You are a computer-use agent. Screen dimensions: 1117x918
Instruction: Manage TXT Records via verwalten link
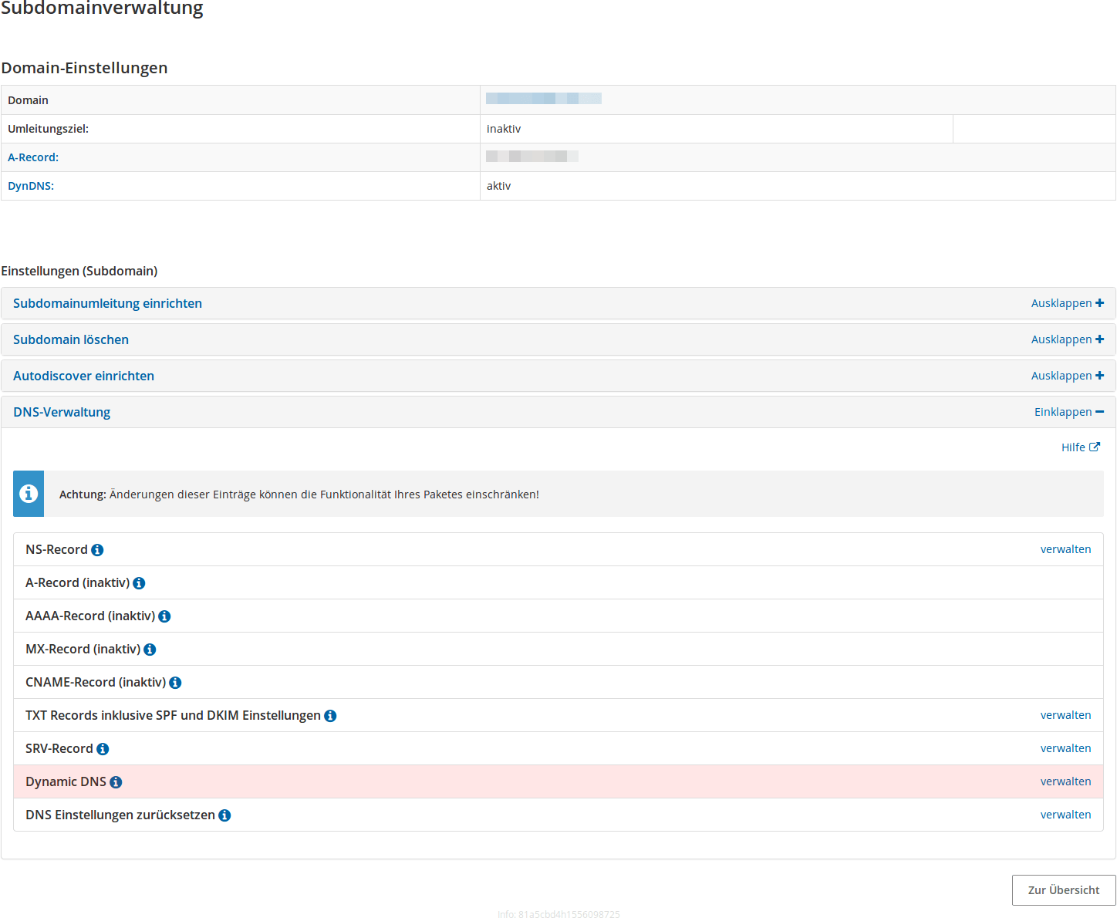1065,715
